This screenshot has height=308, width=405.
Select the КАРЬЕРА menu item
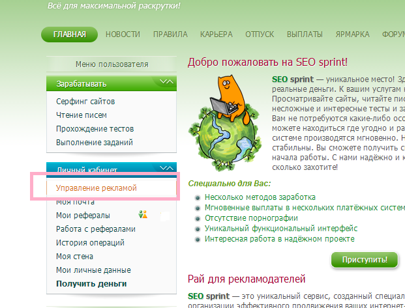click(216, 35)
